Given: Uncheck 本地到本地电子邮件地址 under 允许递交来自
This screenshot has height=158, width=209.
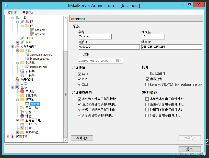Looking at the screenshot, I should pyautogui.click(x=79, y=99).
